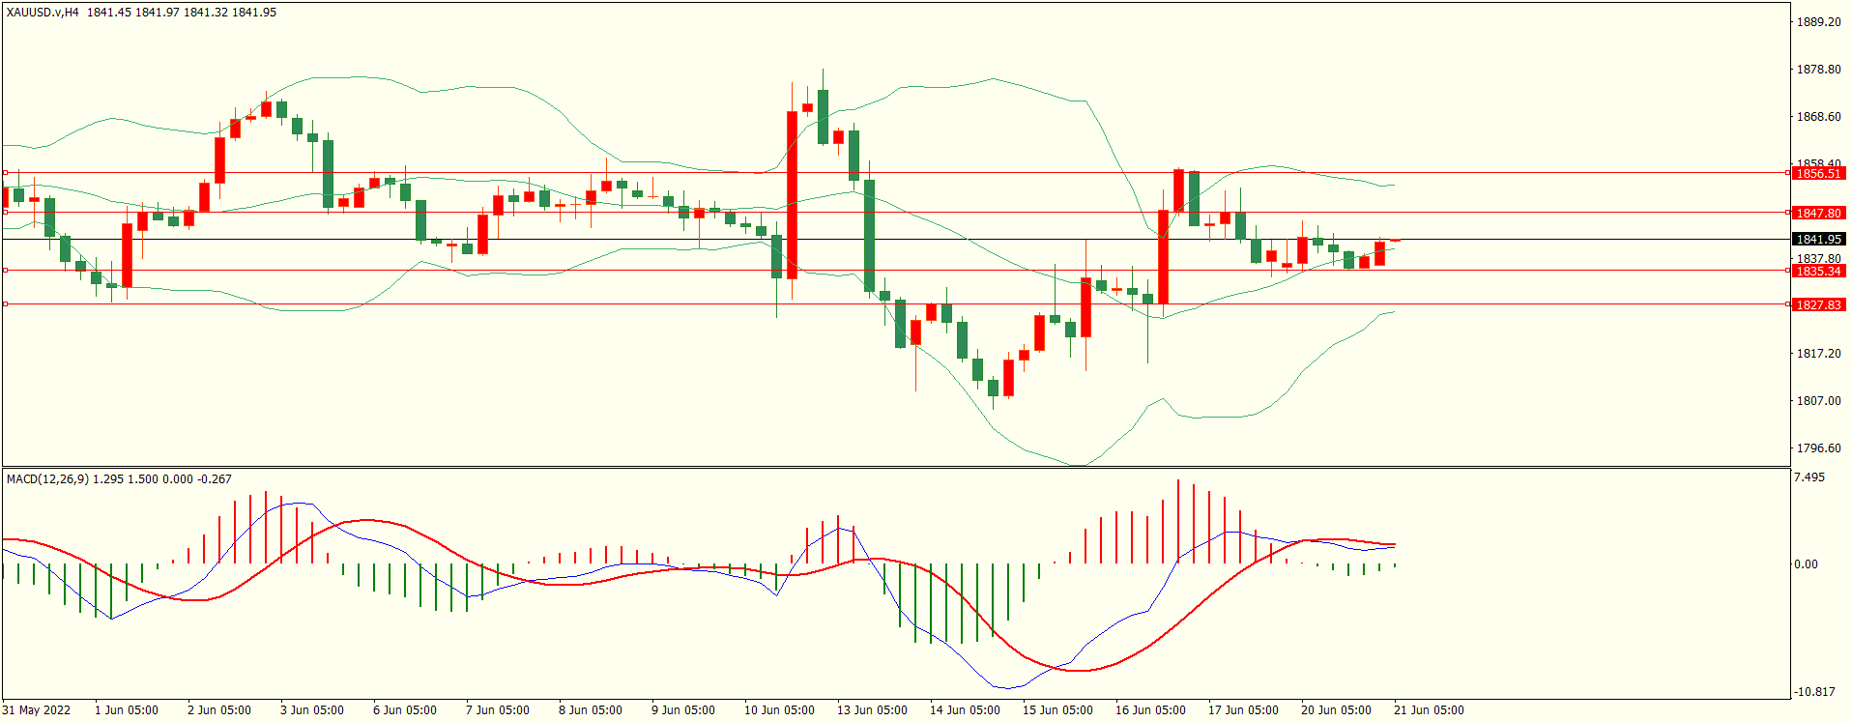The height and width of the screenshot is (722, 1852).
Task: Click the 6 Jun 05:00 time label
Action: click(x=405, y=710)
